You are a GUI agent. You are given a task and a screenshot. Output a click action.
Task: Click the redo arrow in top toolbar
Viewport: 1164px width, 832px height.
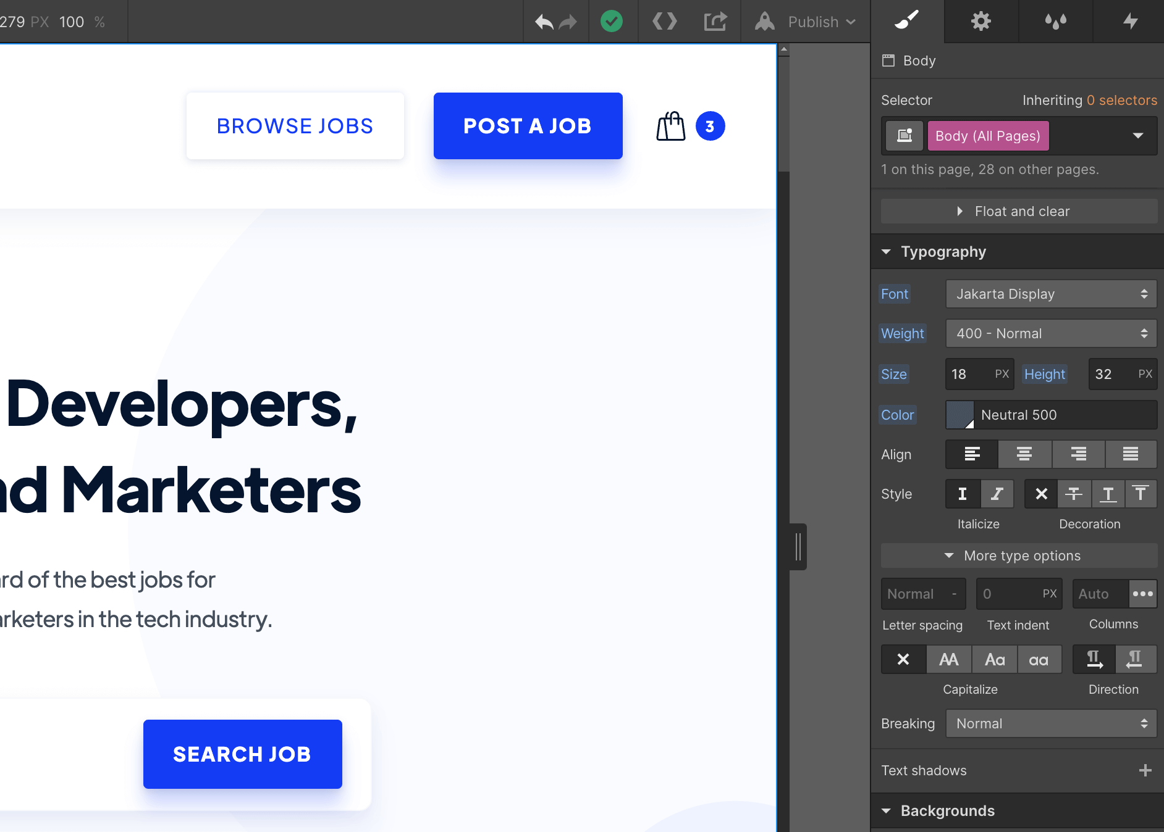[x=568, y=22]
